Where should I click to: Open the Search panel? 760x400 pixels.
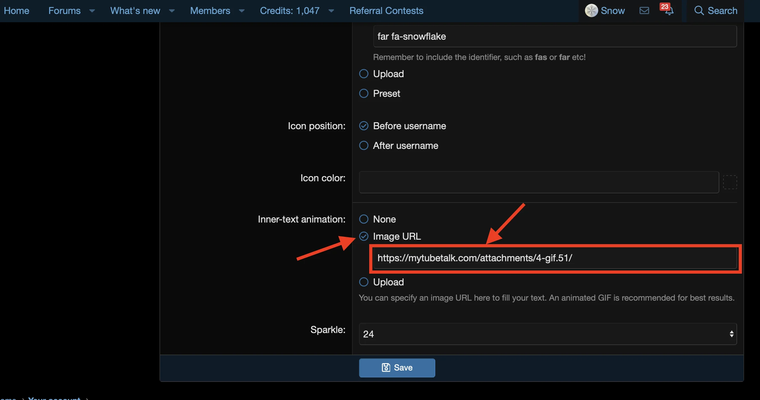(x=716, y=10)
